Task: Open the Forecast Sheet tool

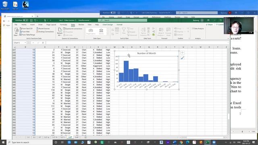Action: [169, 32]
